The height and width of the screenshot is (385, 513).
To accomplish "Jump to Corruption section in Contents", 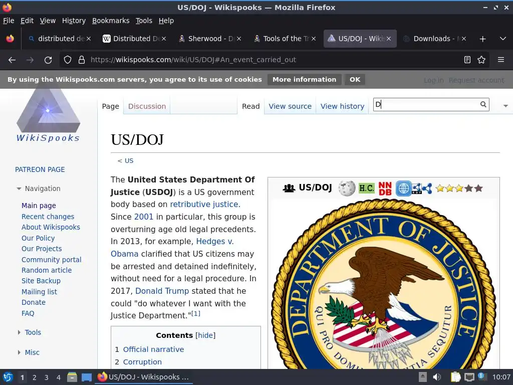I will 142,362.
